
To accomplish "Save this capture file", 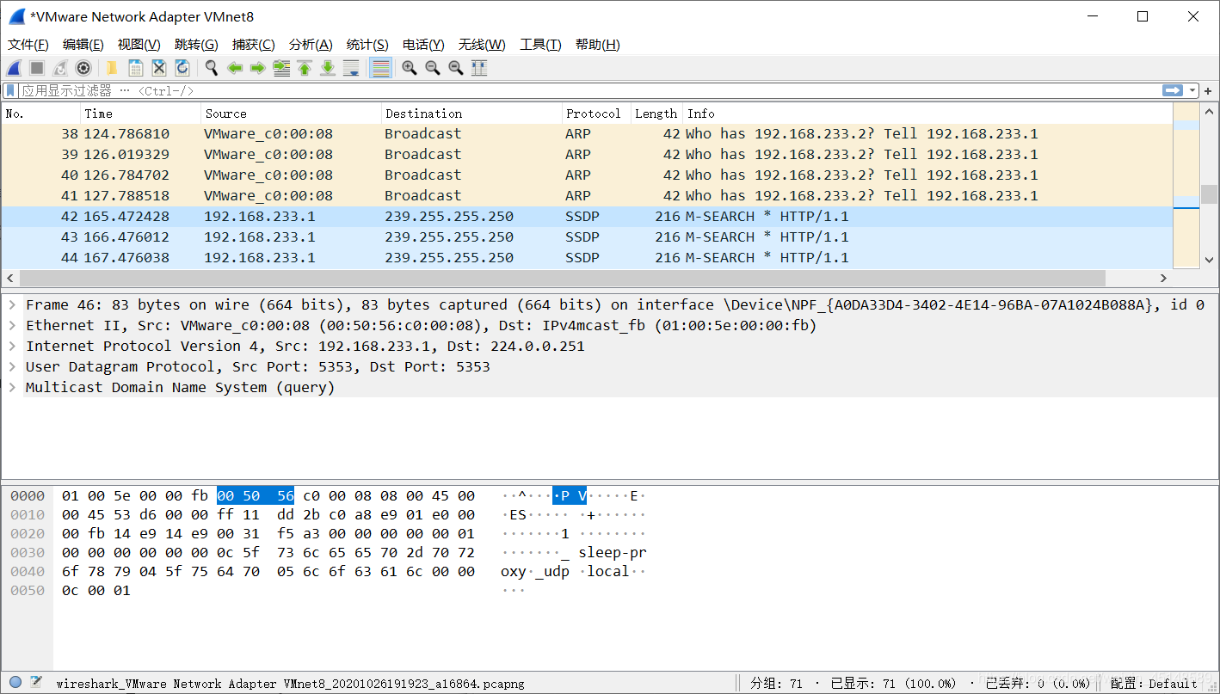I will pyautogui.click(x=135, y=68).
